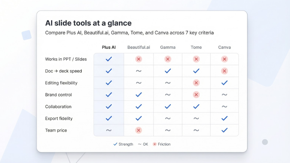Select Gamma friction icon for Works in PPT / Slides
This screenshot has width=290, height=163.
click(168, 59)
